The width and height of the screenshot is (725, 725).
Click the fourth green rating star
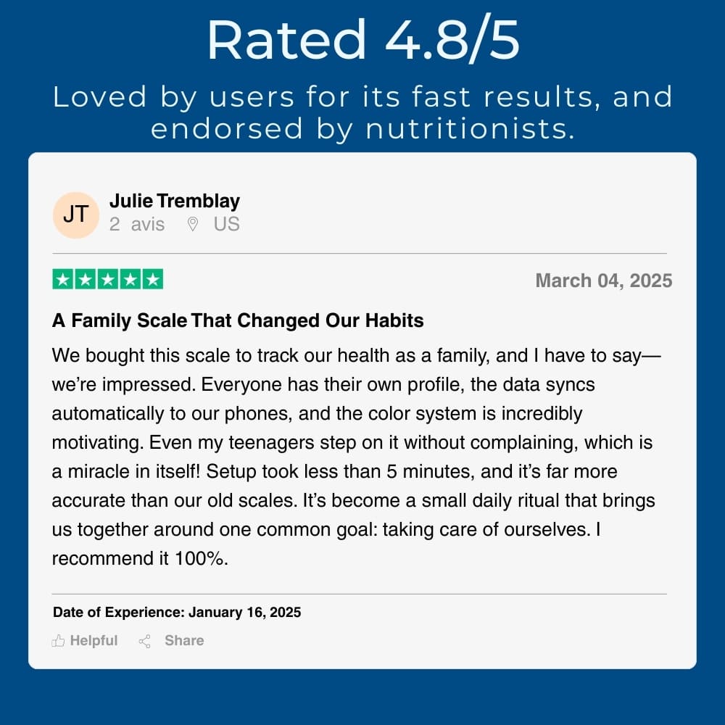(130, 279)
